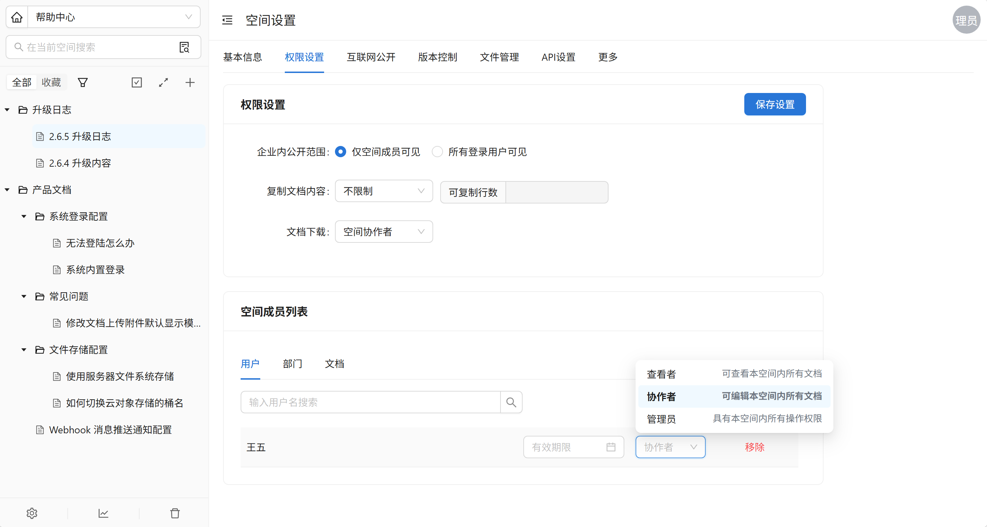Click document icon of 2.6.5 升级日志
Screen dimensions: 987x527
pyautogui.click(x=40, y=136)
